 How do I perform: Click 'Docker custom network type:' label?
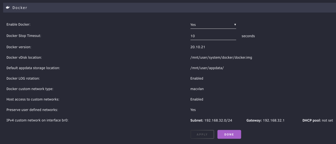(x=30, y=89)
